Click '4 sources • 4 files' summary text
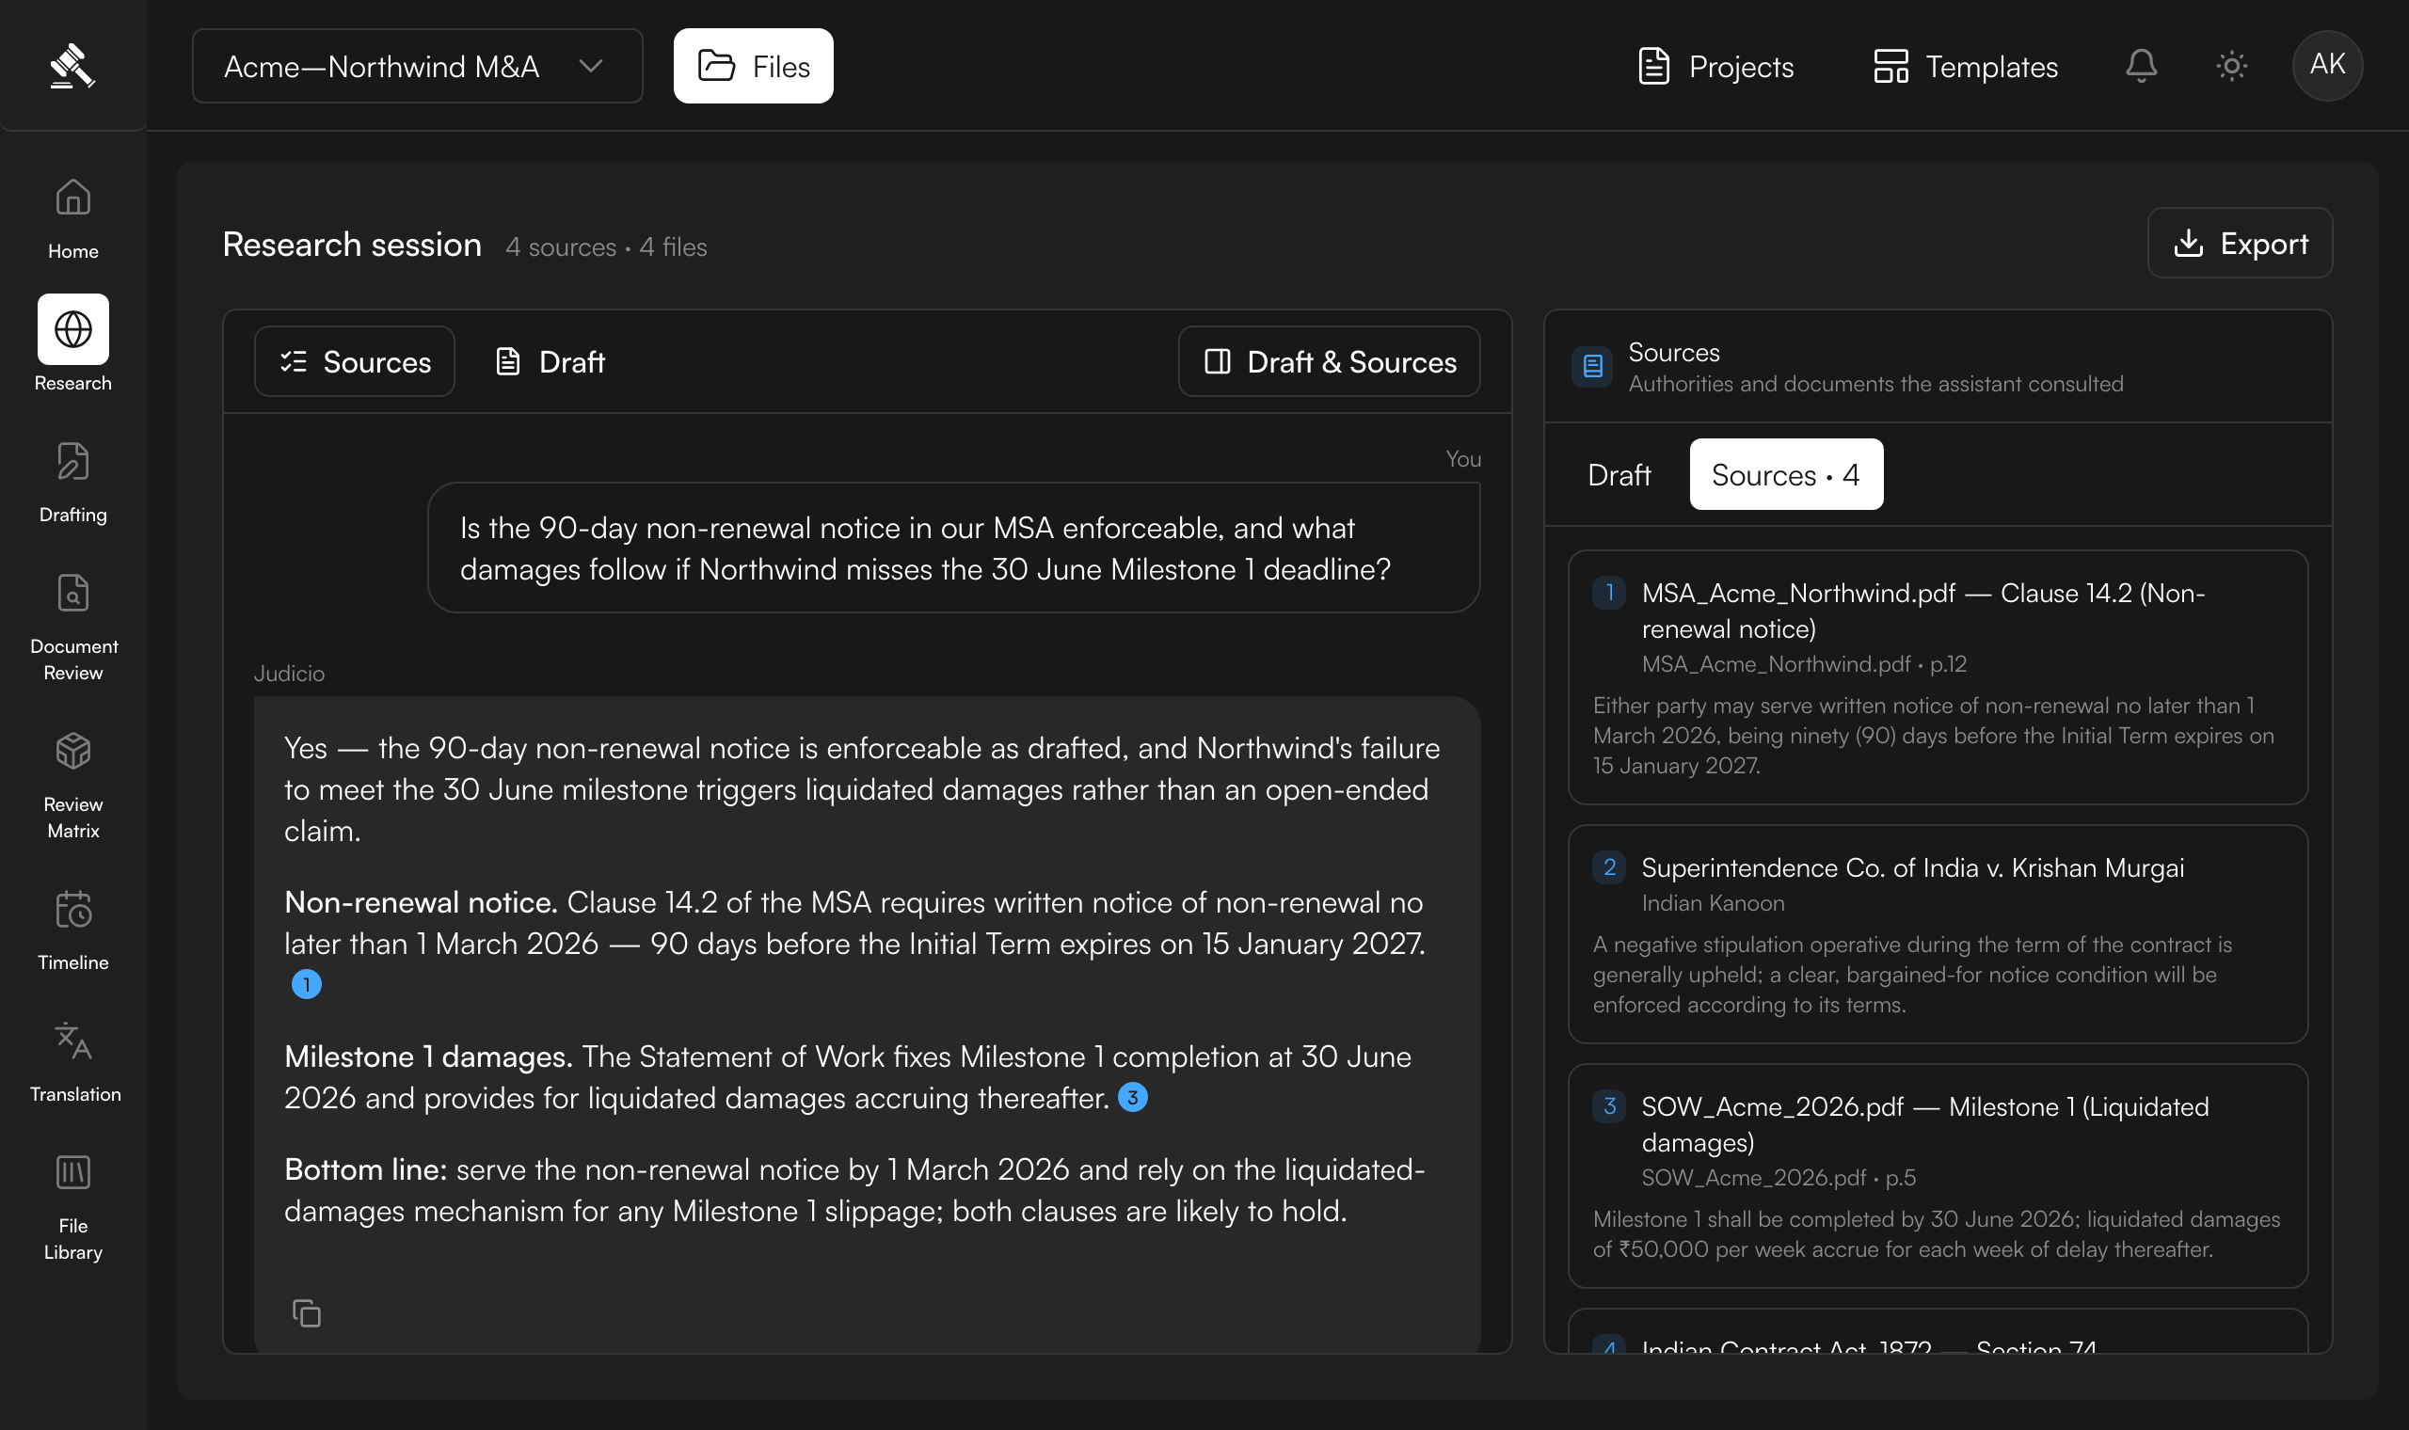 606,246
